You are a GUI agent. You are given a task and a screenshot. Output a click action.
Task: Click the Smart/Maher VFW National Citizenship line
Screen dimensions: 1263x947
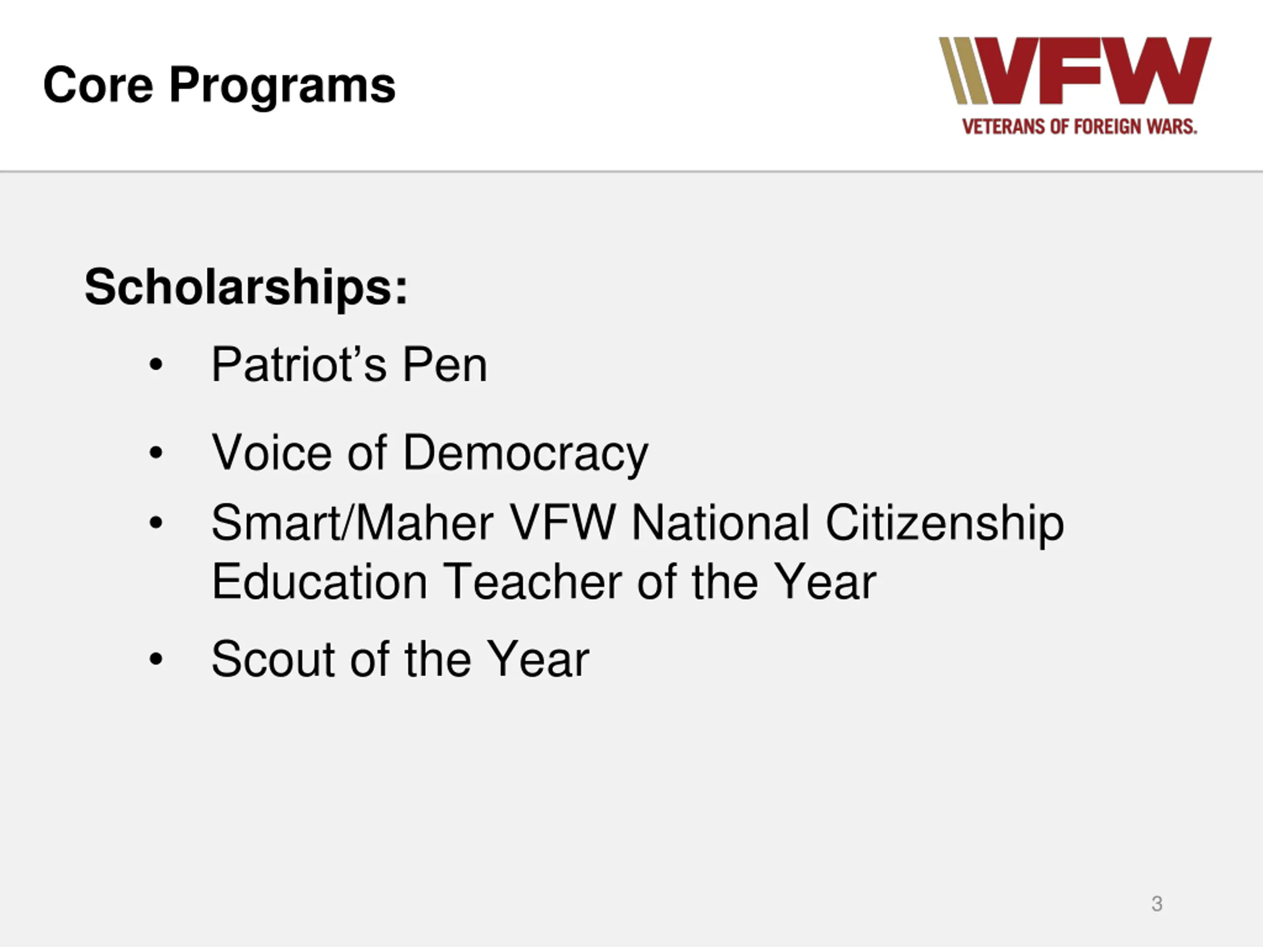coord(637,523)
